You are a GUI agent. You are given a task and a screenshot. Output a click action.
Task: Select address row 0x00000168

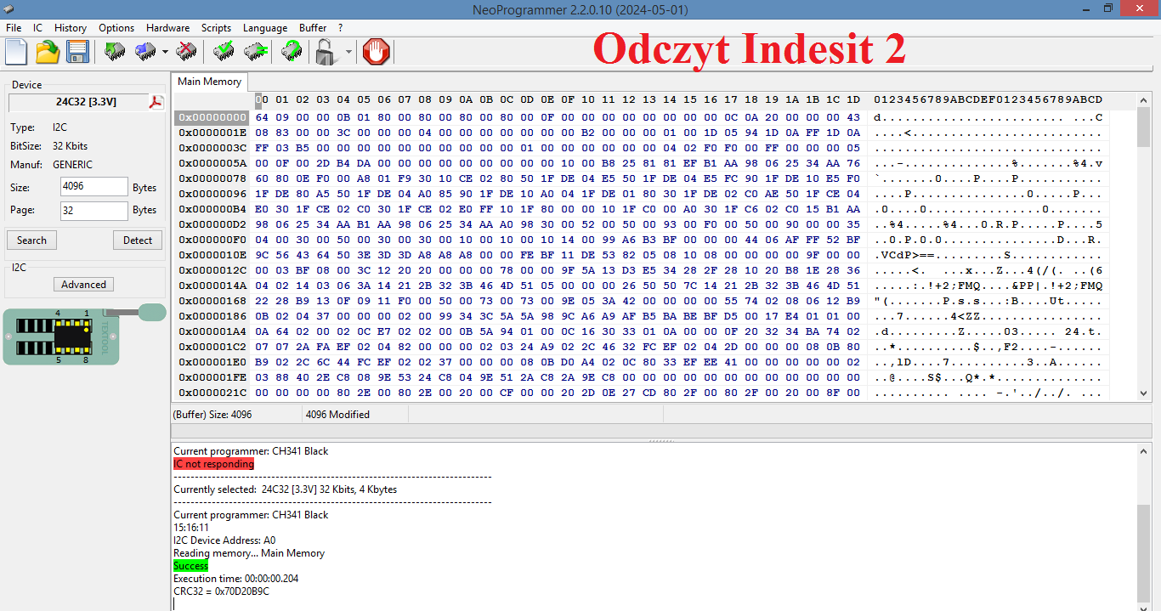coord(212,301)
